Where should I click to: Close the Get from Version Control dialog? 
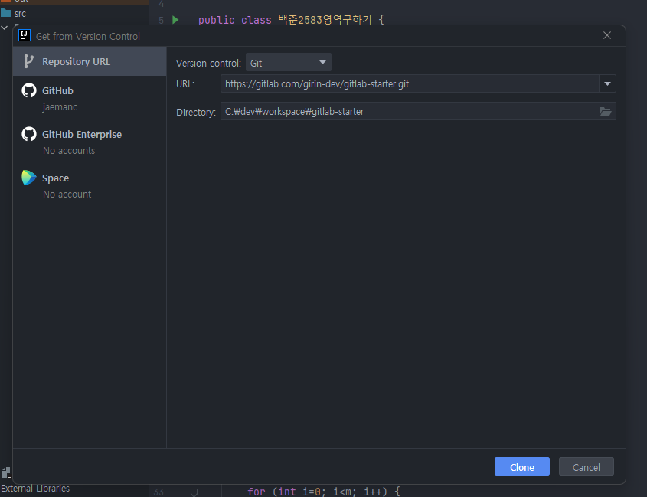(607, 35)
